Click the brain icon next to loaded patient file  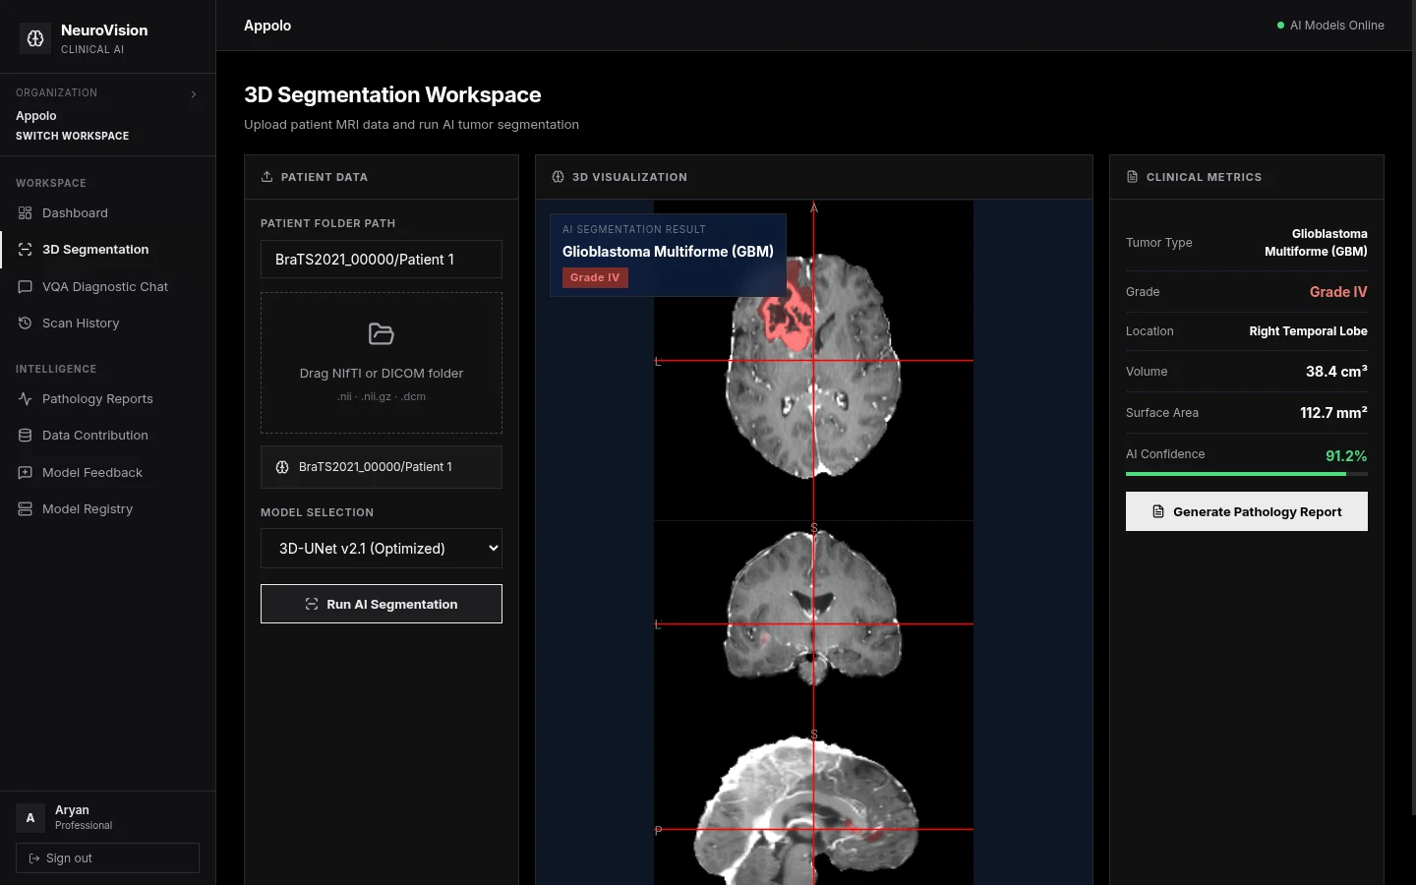coord(282,467)
